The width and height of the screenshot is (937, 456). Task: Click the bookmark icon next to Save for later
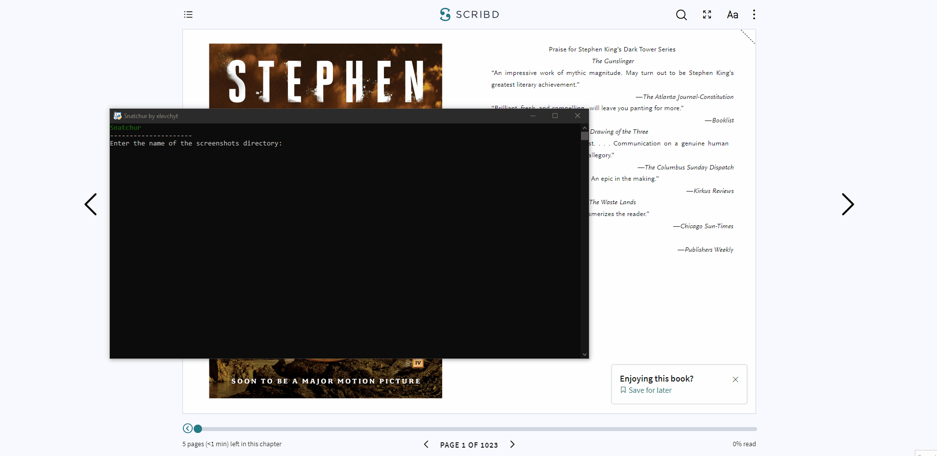[x=623, y=390]
